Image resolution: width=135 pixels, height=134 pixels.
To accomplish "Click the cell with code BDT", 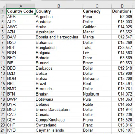I will pyautogui.click(x=21, y=48).
